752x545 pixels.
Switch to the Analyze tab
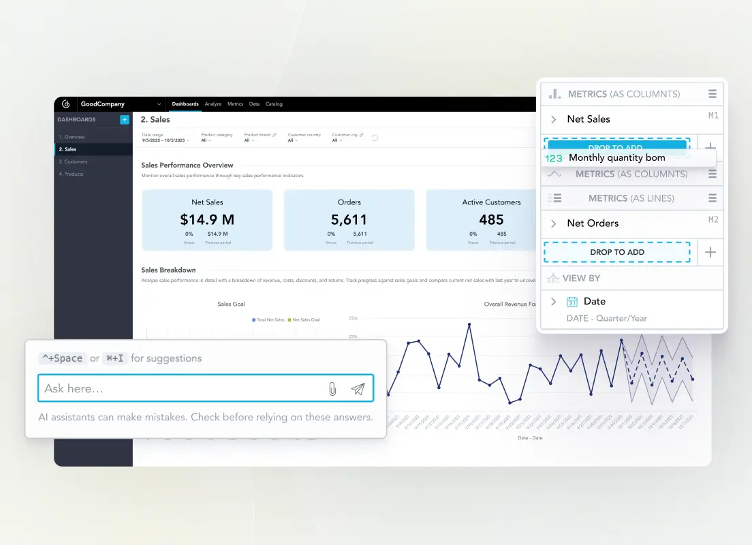(213, 104)
